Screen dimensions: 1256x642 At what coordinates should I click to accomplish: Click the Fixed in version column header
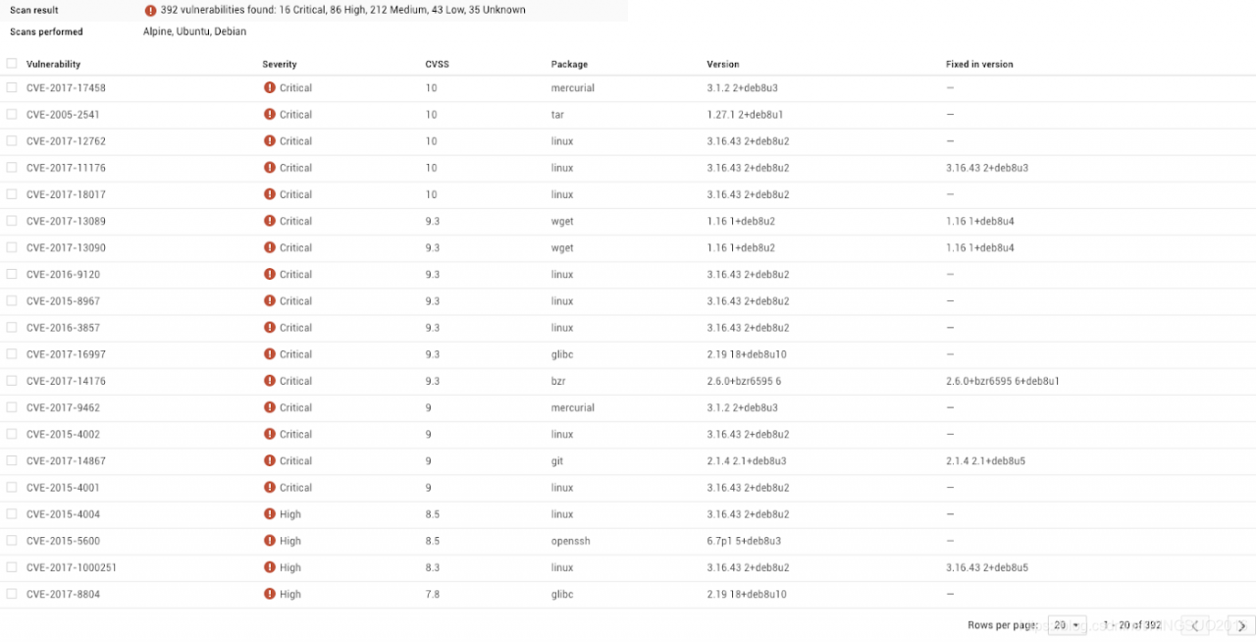[x=979, y=65]
